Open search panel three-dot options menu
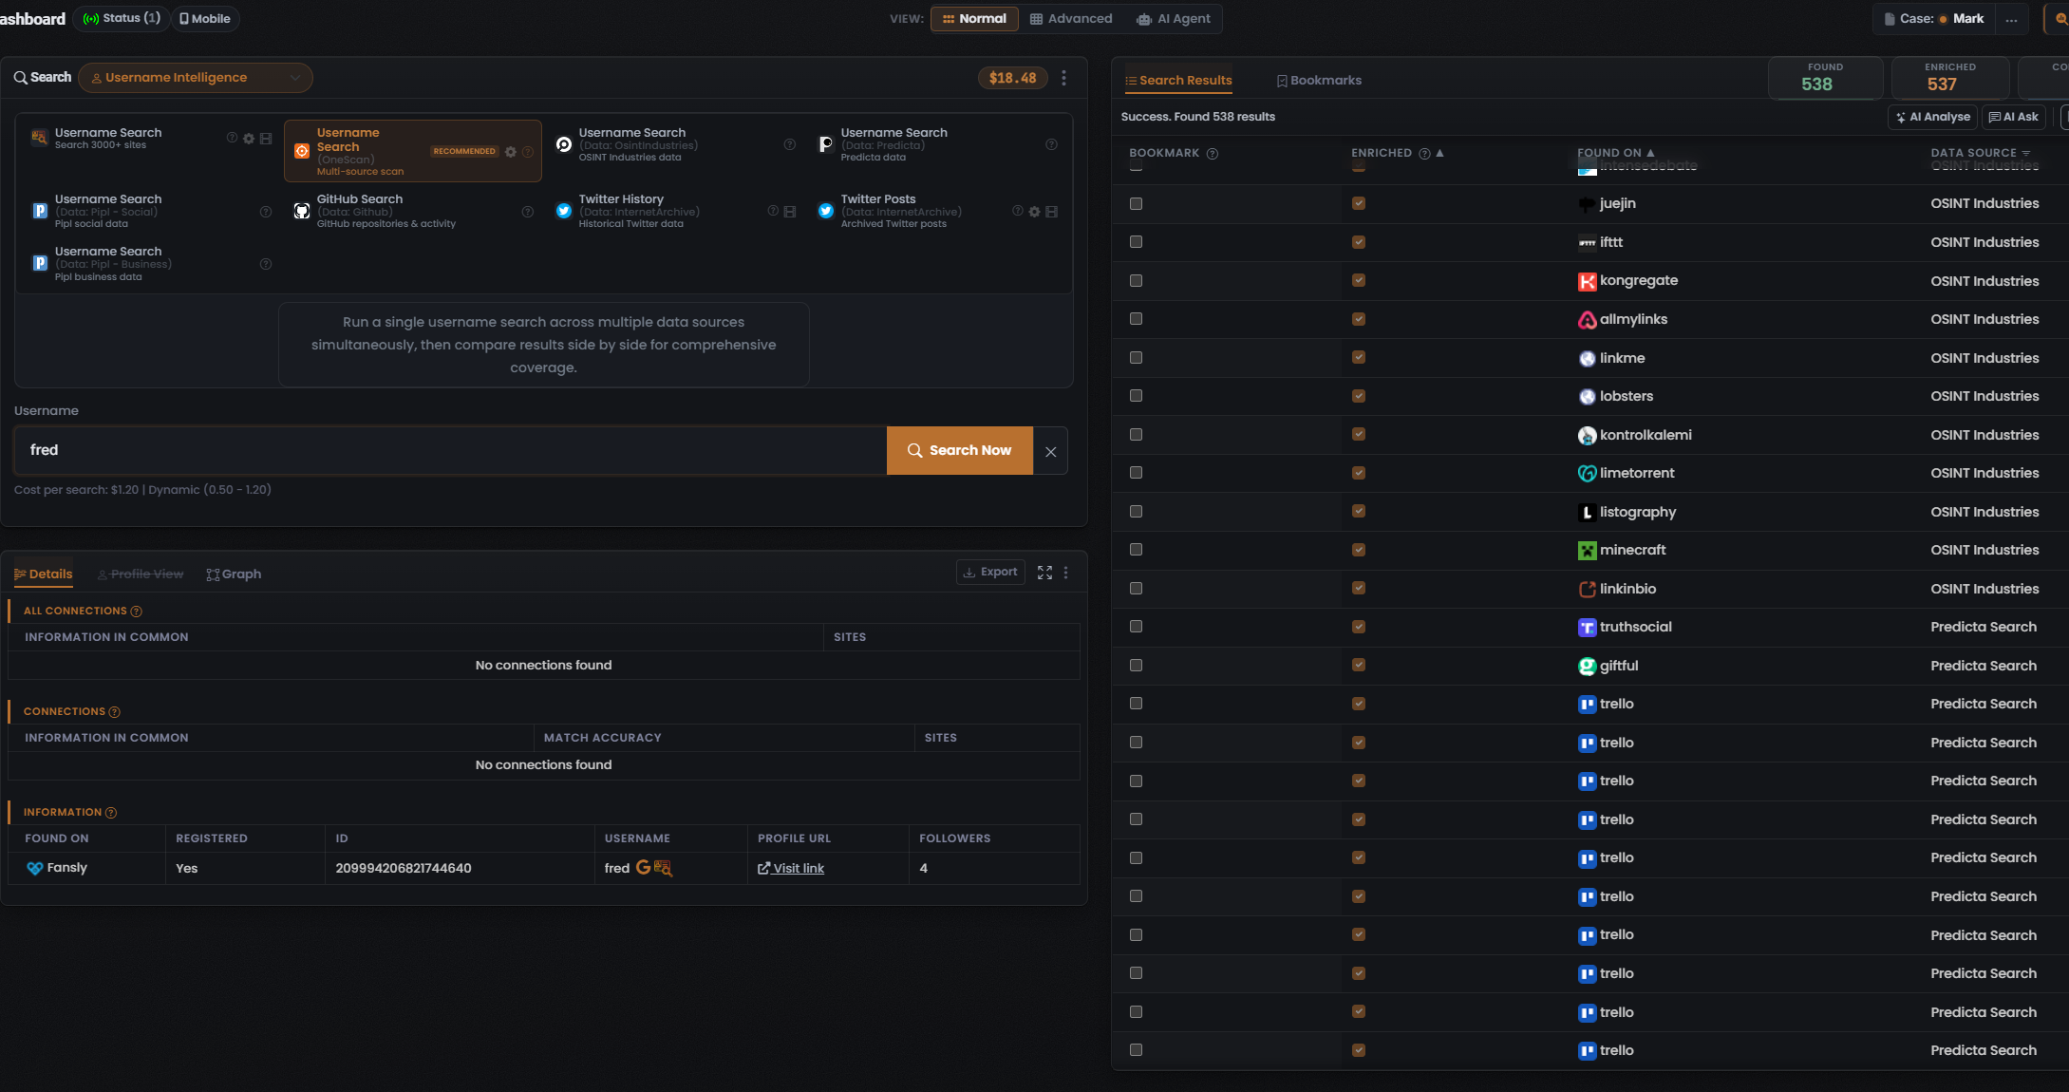 (x=1063, y=78)
